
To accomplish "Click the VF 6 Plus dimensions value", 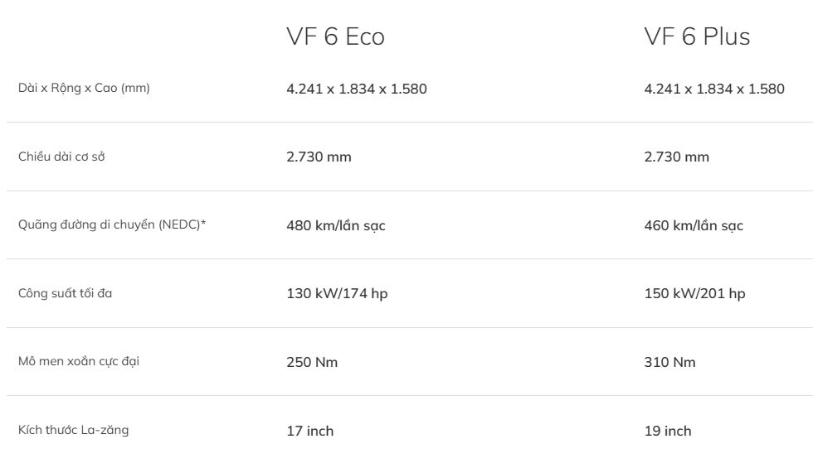I will point(714,89).
